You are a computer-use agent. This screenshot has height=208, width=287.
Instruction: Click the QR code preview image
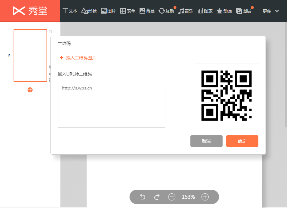(227, 96)
